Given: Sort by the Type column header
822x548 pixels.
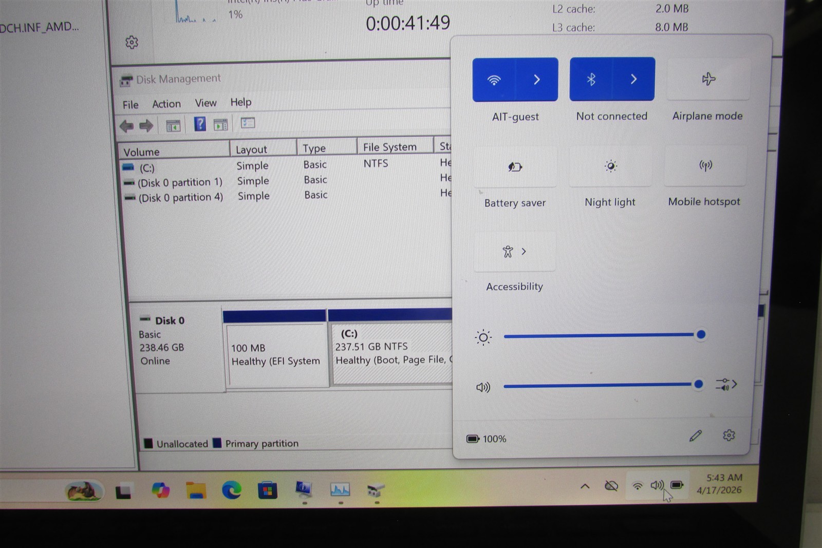Looking at the screenshot, I should coord(327,148).
